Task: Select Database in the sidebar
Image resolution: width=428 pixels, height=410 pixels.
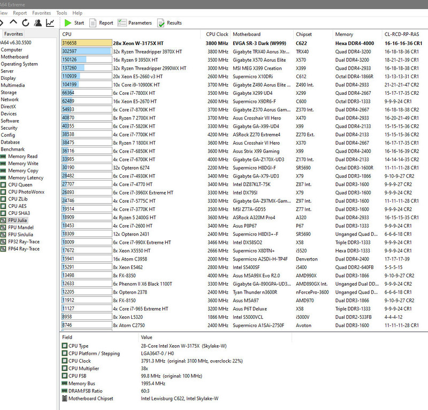Action: [x=10, y=142]
